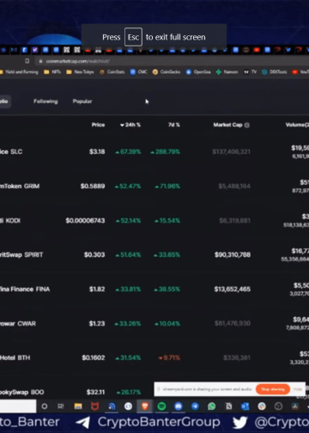Click the $0.5889 price value
Viewport: 309px width, 433px height.
pyautogui.click(x=93, y=186)
